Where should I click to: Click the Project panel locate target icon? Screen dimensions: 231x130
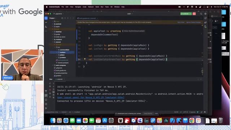(62, 18)
